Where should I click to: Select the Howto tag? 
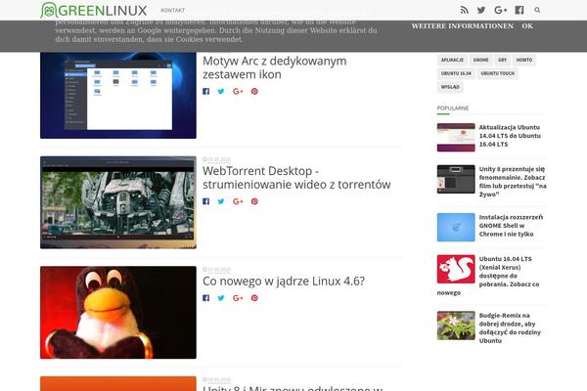coord(524,60)
